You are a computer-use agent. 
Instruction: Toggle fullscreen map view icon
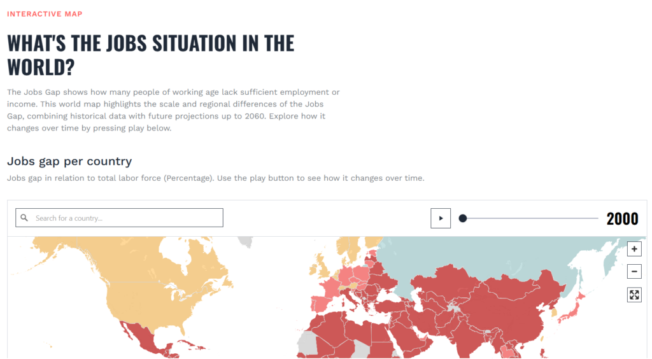tap(634, 295)
